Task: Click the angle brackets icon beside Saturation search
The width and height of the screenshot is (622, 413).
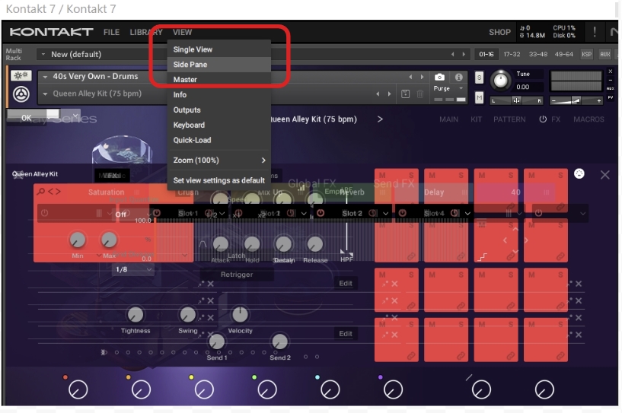Action: [54, 192]
